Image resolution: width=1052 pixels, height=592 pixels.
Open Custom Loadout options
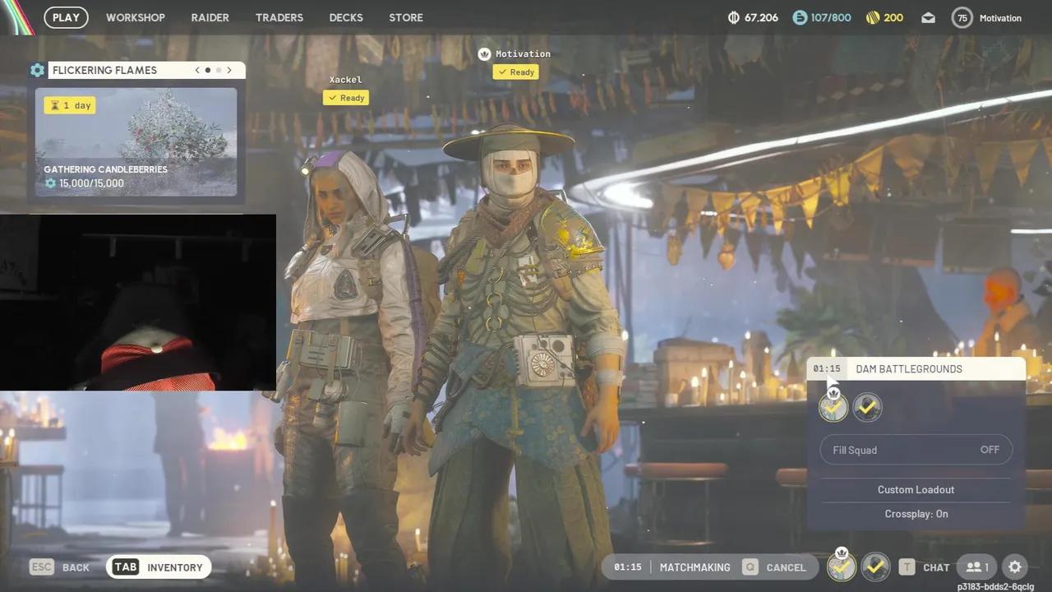pyautogui.click(x=916, y=489)
